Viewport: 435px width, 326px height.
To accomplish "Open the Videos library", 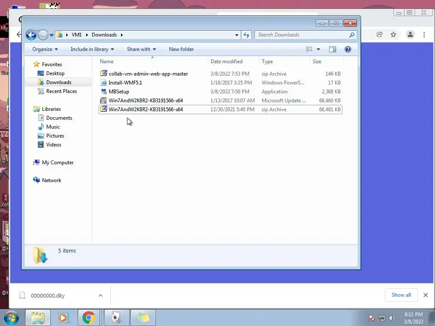I will 54,144.
